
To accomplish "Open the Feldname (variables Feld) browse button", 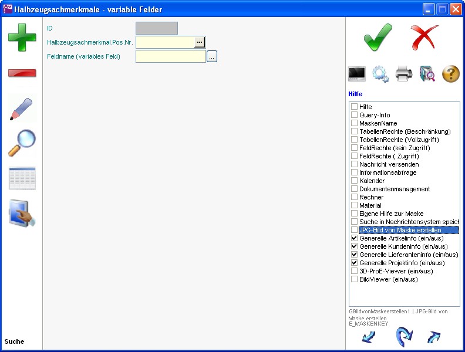I will (x=212, y=56).
